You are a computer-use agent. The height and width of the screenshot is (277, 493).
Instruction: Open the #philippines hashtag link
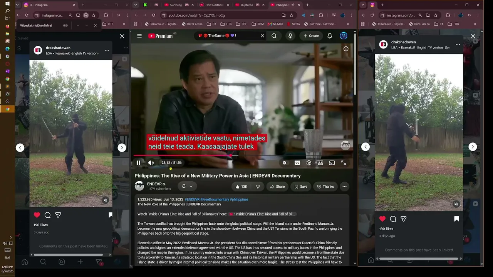click(x=239, y=200)
